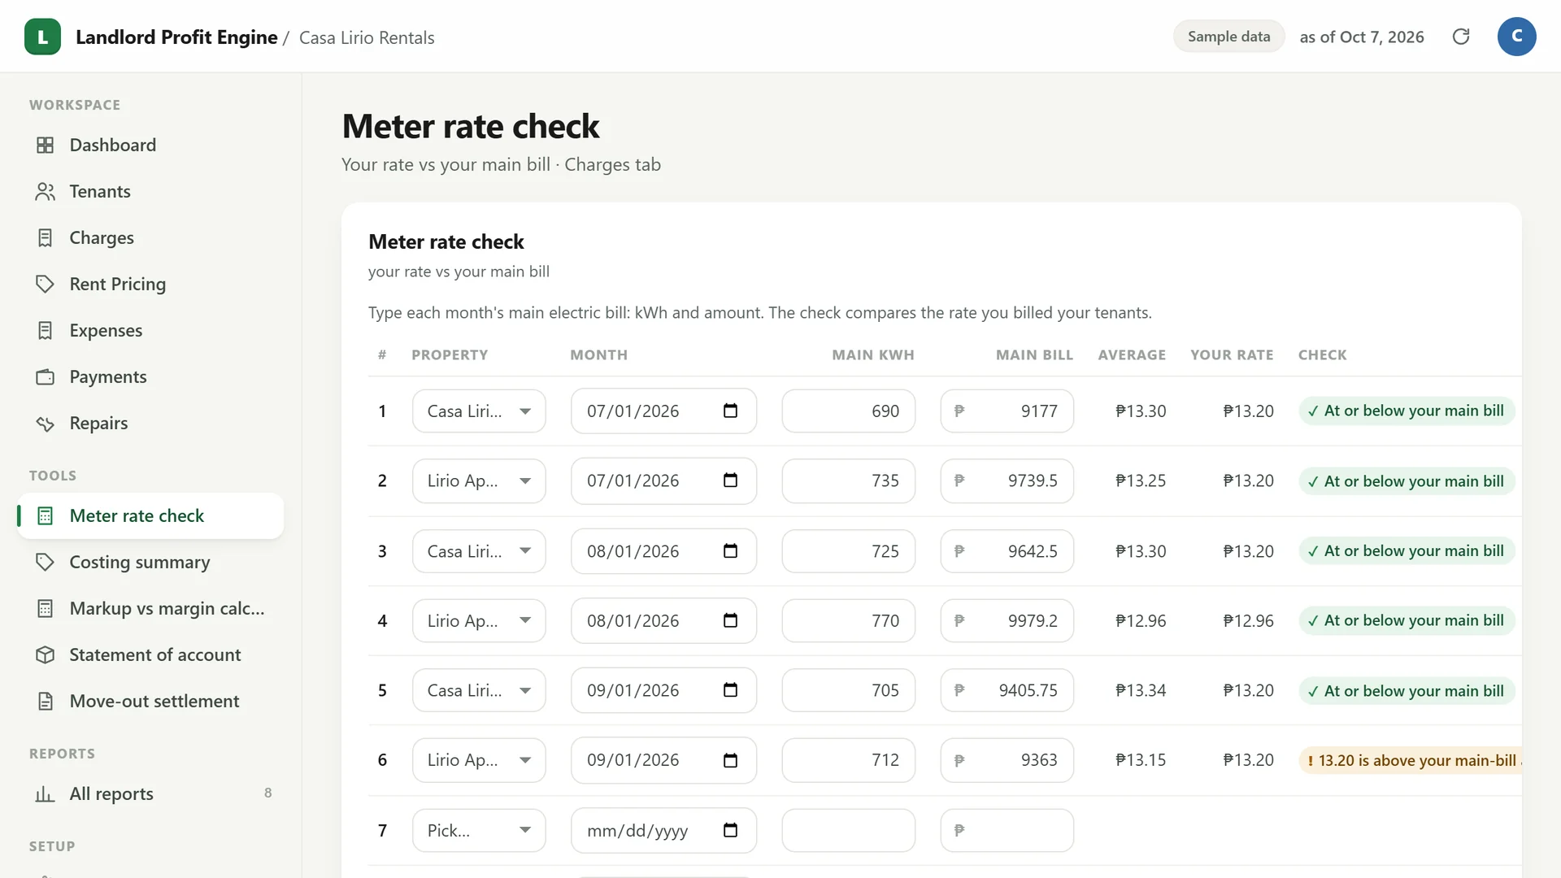
Task: Click row 3 At or below badge
Action: tap(1407, 551)
